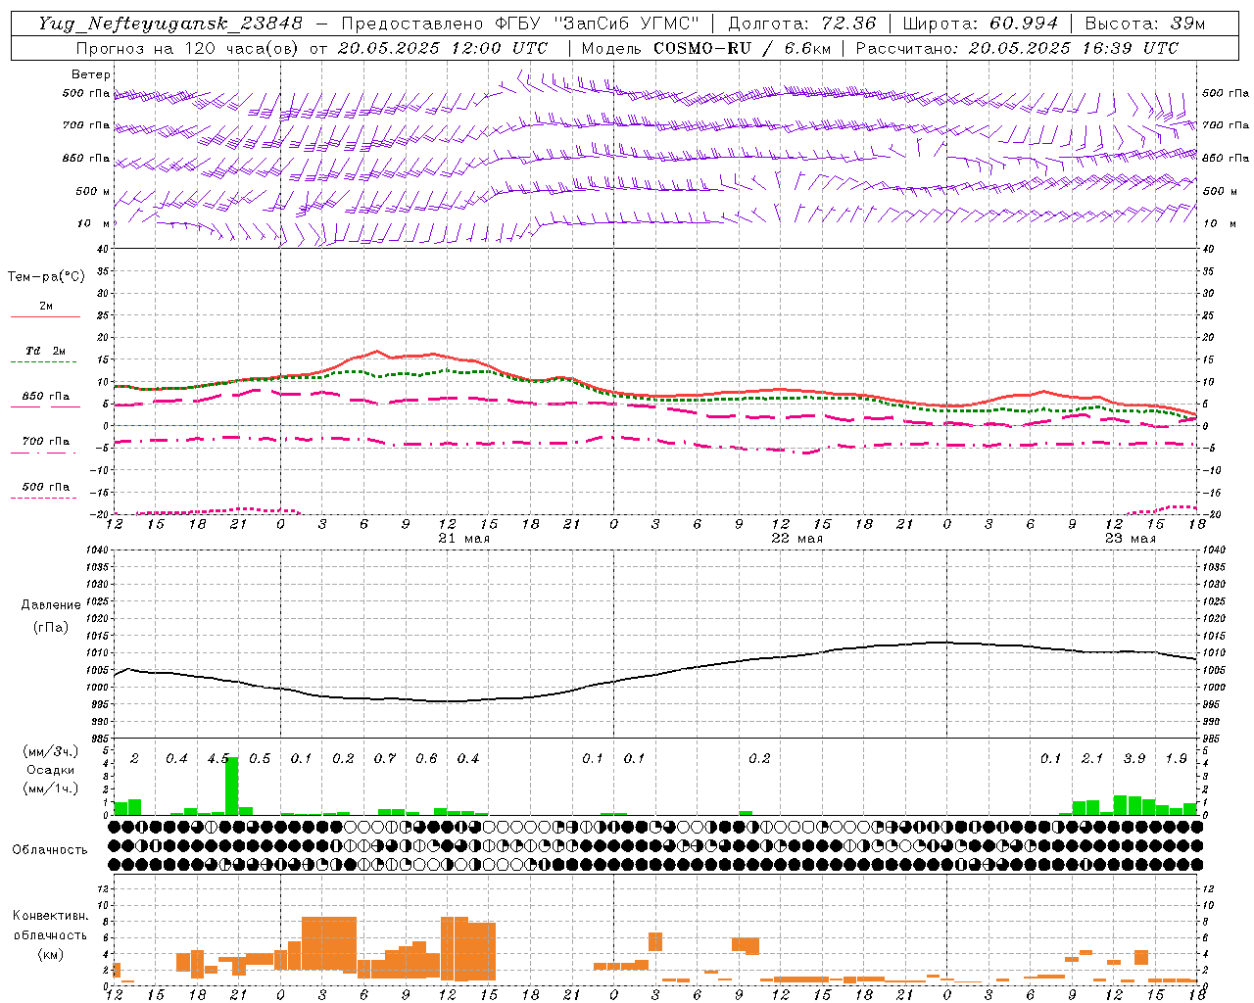Click the 2.1 precipitation value

[x=1092, y=758]
